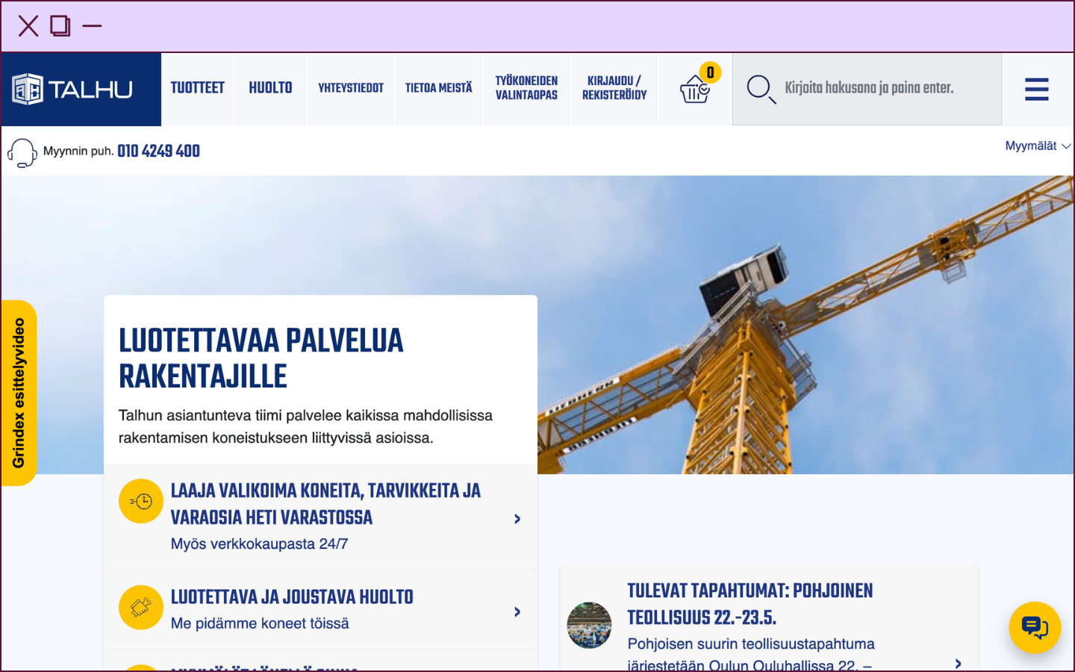Open the hamburger menu
This screenshot has height=672, width=1075.
[1036, 89]
